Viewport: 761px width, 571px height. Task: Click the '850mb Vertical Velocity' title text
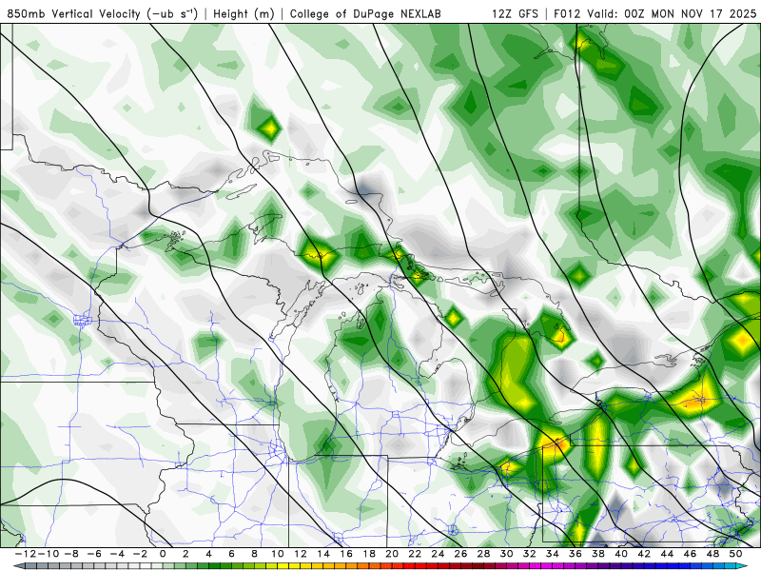(x=73, y=13)
